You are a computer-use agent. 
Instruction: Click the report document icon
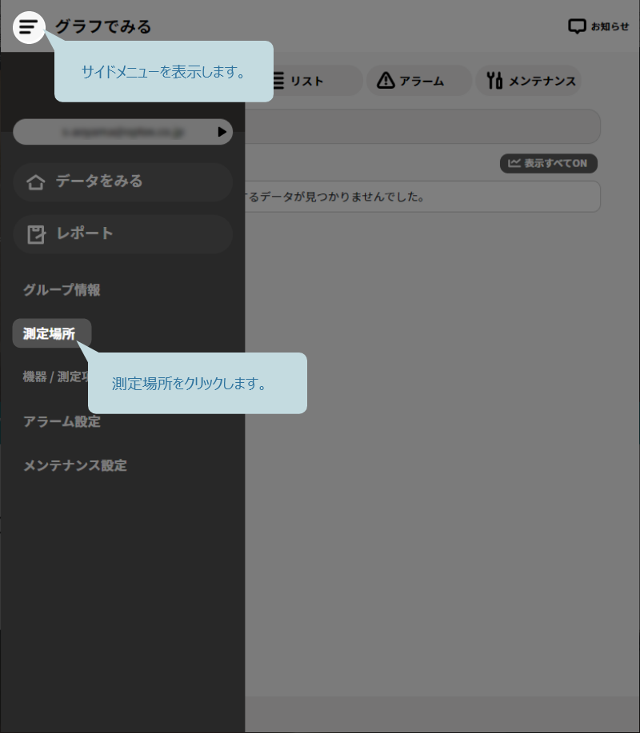[x=35, y=234]
